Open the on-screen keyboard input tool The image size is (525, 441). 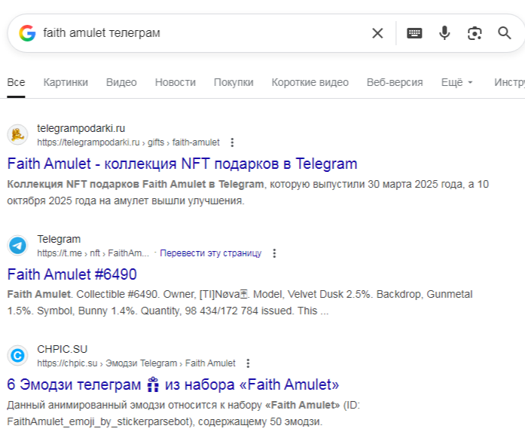(414, 33)
